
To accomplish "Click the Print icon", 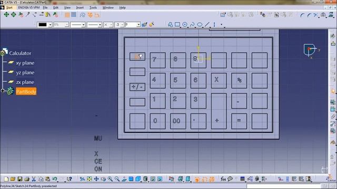I will pos(27,179).
